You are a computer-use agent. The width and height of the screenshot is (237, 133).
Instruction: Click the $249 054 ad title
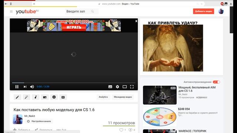tap(184, 109)
